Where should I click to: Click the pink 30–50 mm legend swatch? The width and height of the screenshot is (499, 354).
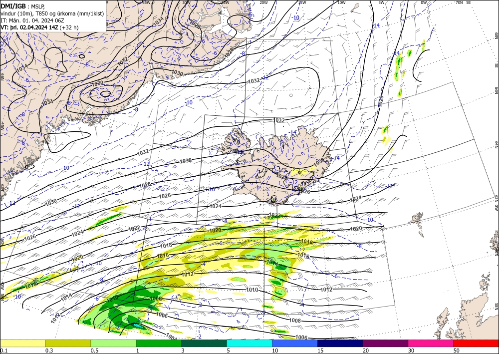click(x=431, y=343)
